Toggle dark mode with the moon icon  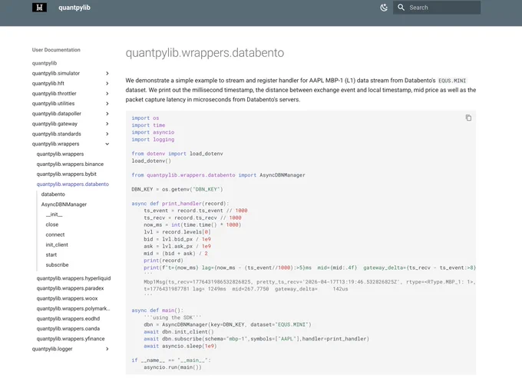coord(384,8)
